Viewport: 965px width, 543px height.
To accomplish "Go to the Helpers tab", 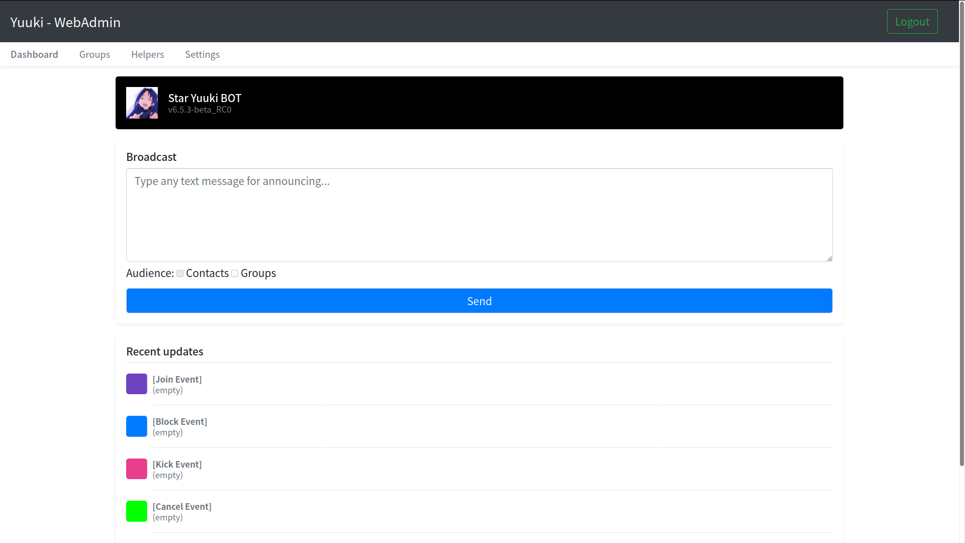I will click(x=147, y=54).
